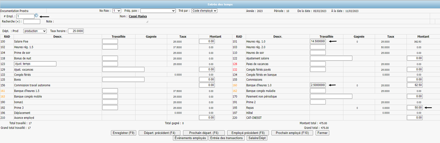
Task: Jump to Prochain employé (F10)
Action: [x=292, y=133]
